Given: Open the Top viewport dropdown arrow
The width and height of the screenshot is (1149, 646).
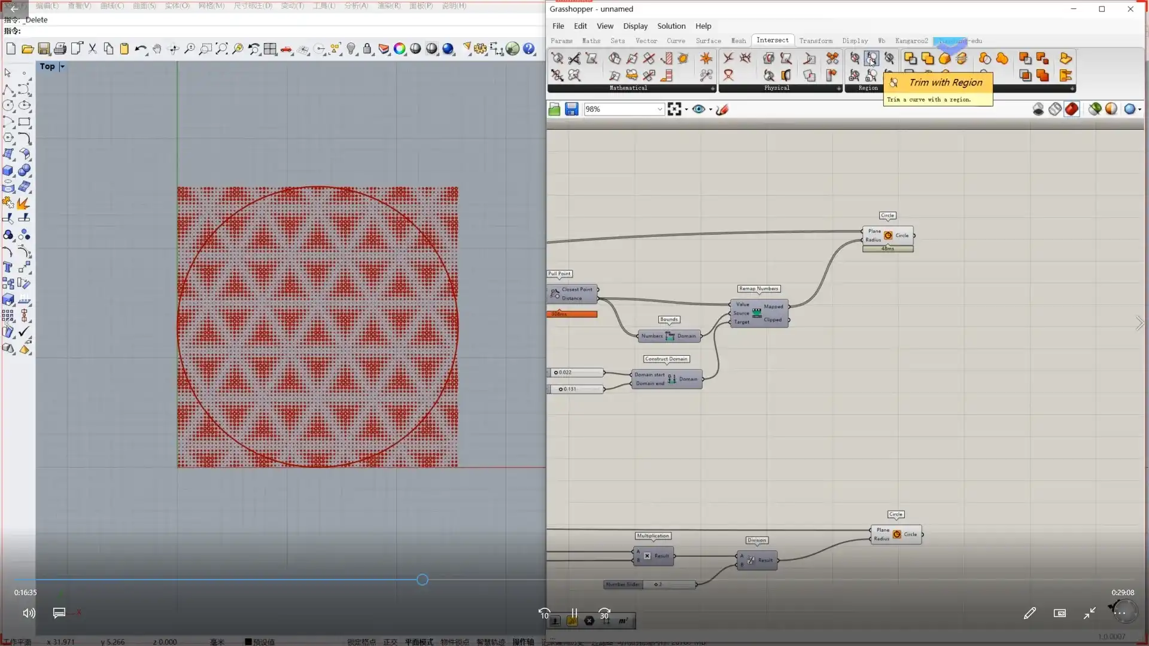Looking at the screenshot, I should tap(62, 66).
